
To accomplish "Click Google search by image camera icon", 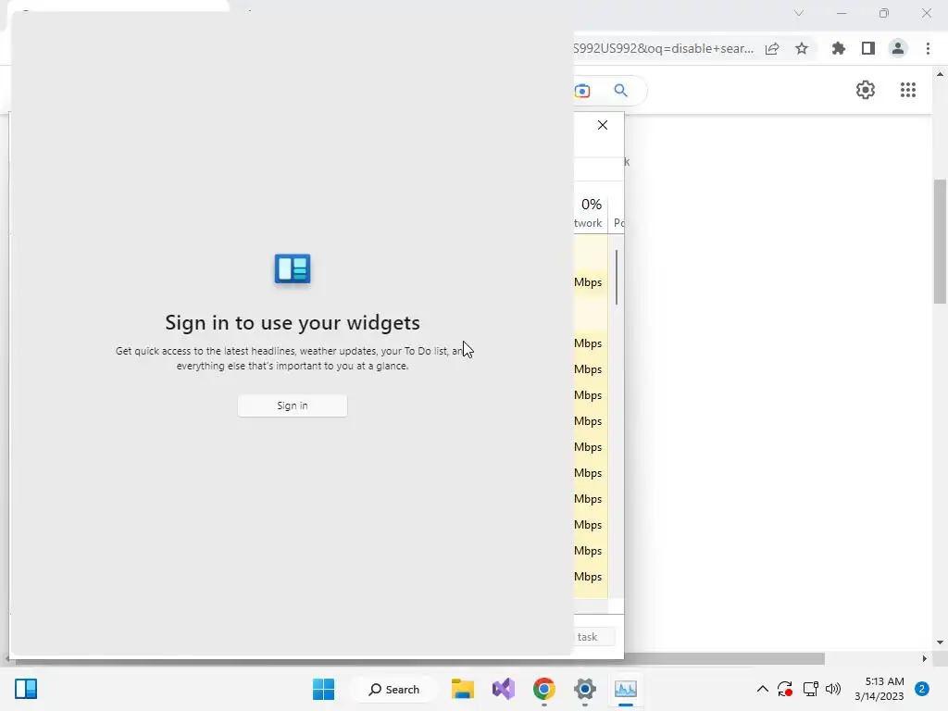I will click(x=582, y=91).
